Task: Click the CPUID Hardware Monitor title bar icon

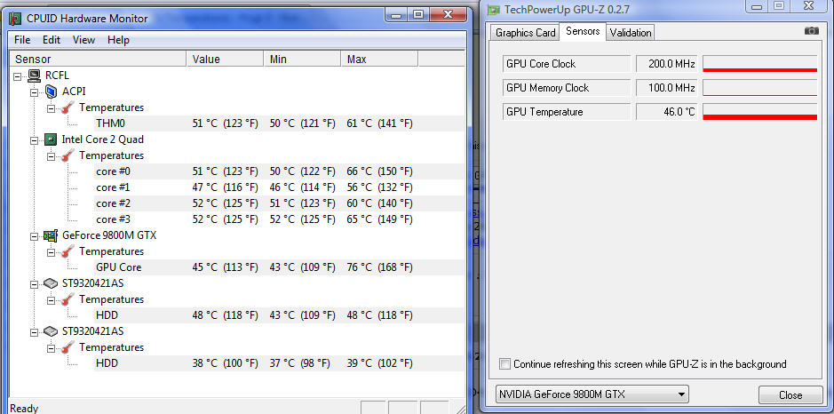Action: 14,19
